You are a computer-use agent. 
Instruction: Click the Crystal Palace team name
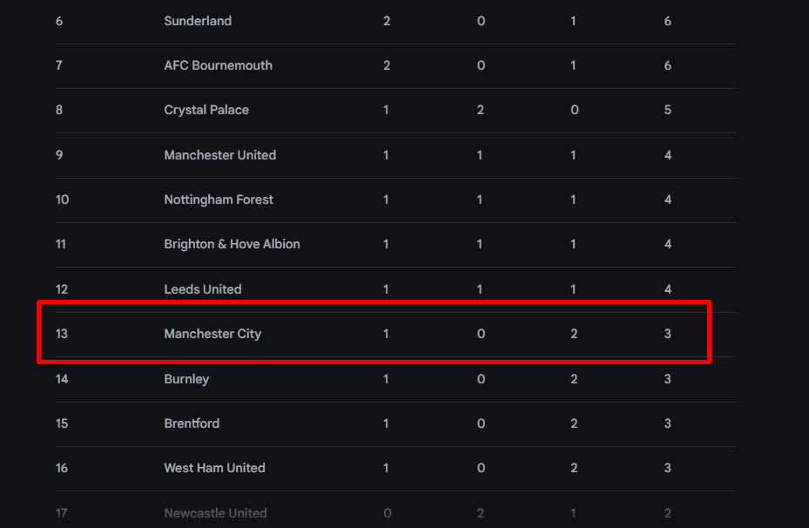(x=206, y=110)
